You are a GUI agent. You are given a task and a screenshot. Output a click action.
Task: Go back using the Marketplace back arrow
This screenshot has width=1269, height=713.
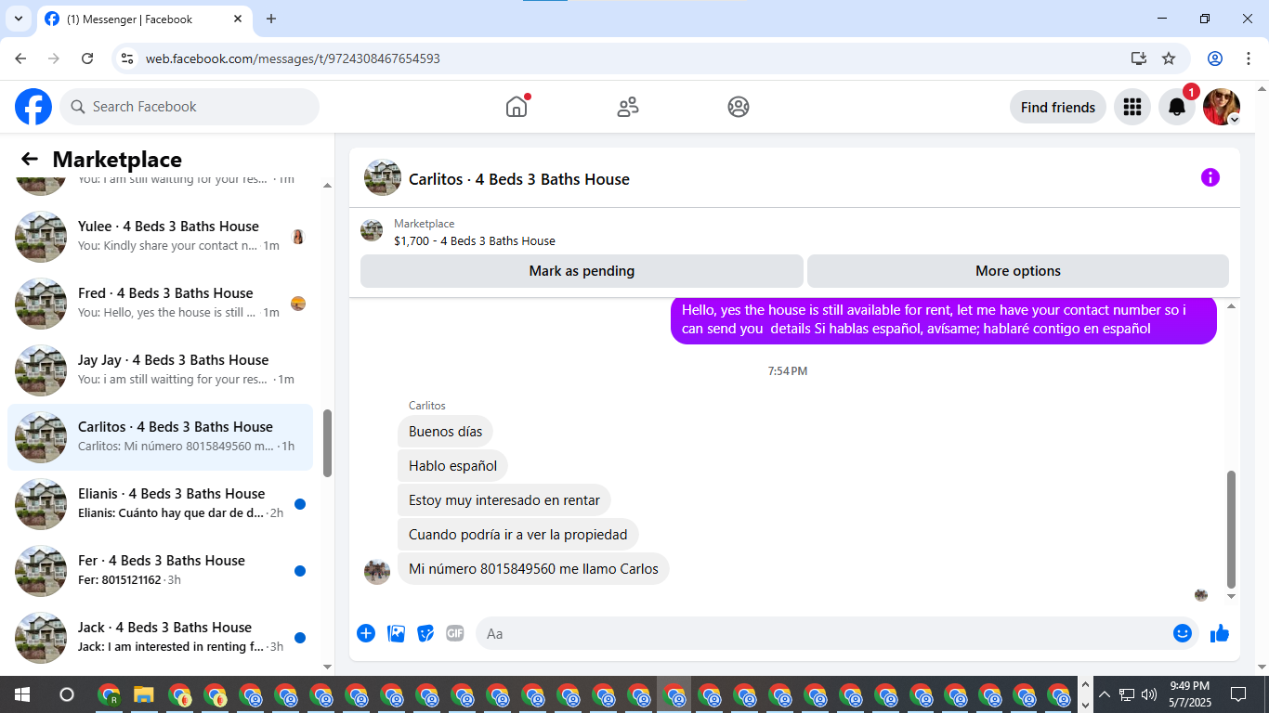[30, 160]
